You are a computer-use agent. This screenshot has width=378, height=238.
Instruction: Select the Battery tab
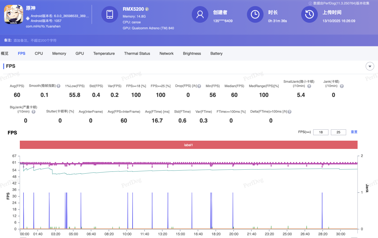click(216, 53)
